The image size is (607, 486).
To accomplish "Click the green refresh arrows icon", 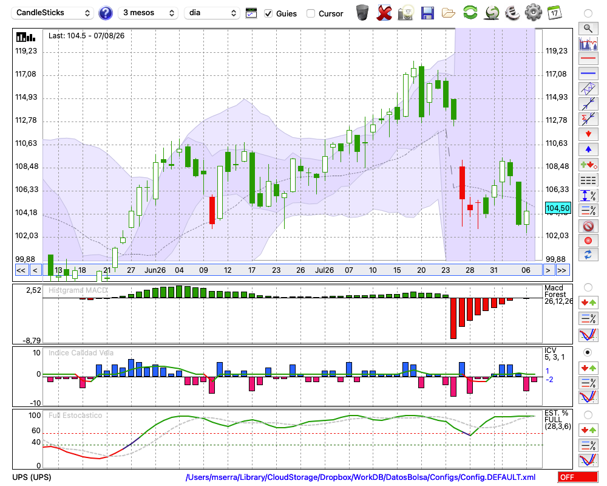I will (470, 12).
